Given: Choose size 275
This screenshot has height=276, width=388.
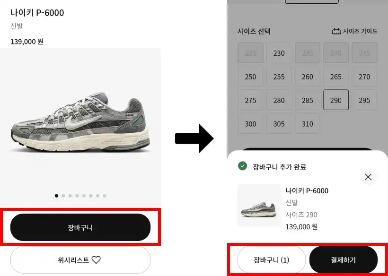Looking at the screenshot, I should pos(250,100).
